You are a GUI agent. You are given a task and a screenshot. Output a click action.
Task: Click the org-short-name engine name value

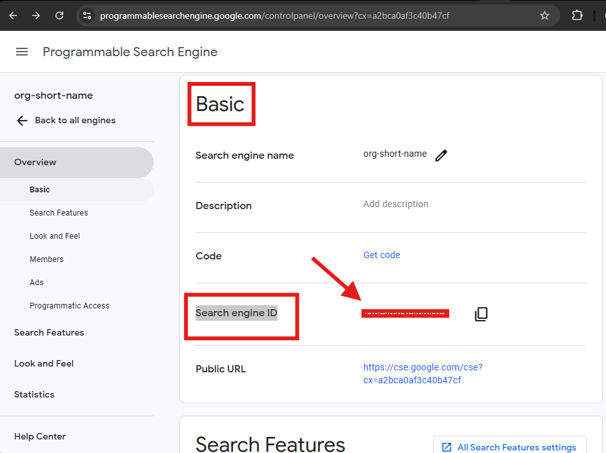coord(395,154)
